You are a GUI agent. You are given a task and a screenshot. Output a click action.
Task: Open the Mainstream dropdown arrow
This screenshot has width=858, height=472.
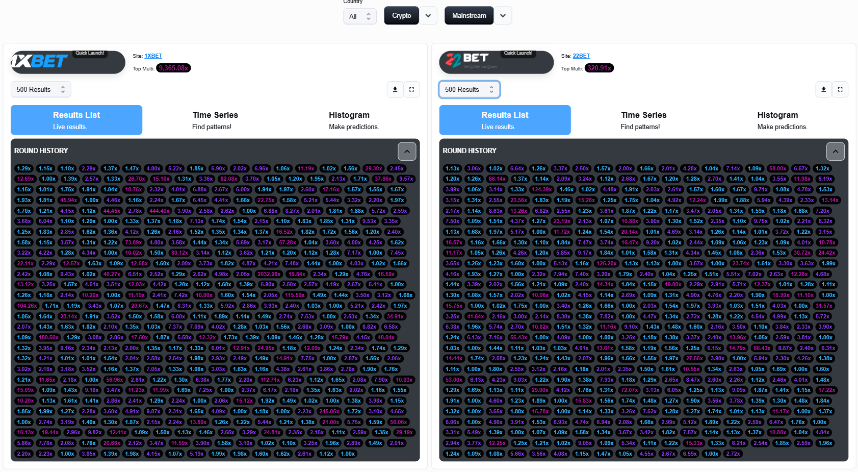[x=503, y=16]
